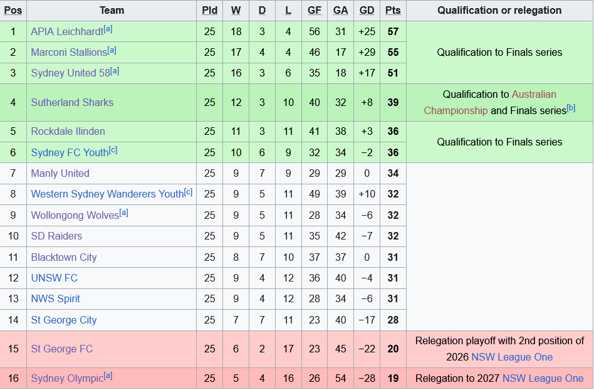Open the SD Raiders team page
The image size is (594, 390).
tap(56, 236)
